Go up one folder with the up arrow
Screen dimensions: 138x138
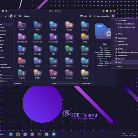tap(6, 16)
